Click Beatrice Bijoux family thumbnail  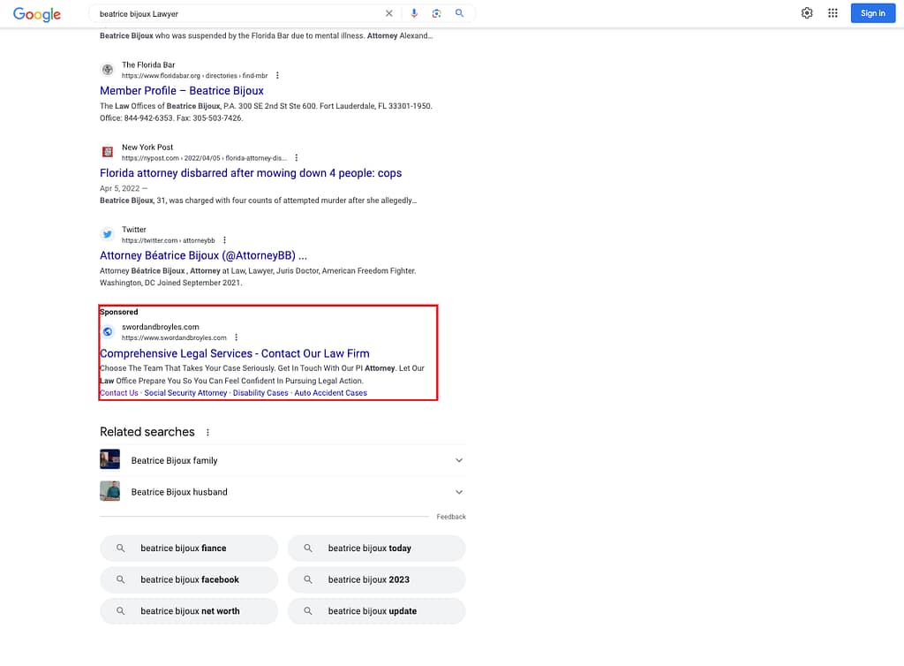[x=109, y=459]
